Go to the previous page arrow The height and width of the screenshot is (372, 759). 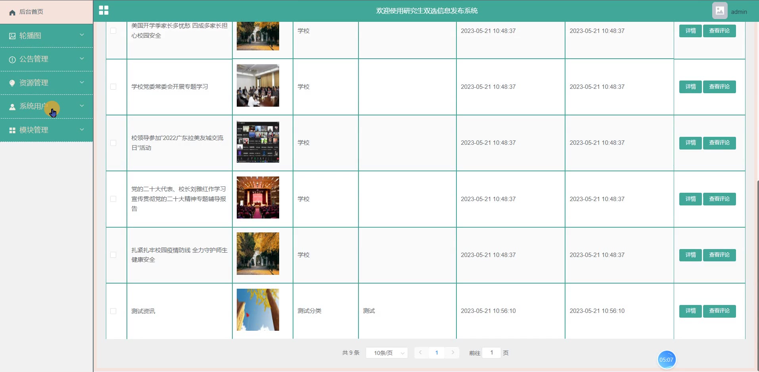click(x=421, y=353)
